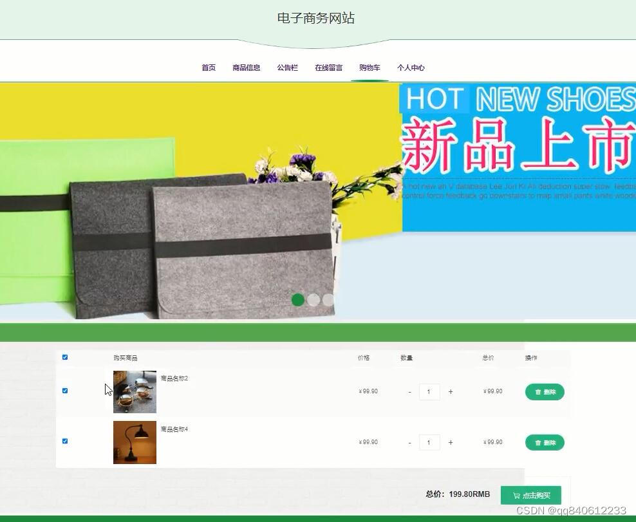
Task: Click the trash icon to delete 商品名称4
Action: point(539,442)
